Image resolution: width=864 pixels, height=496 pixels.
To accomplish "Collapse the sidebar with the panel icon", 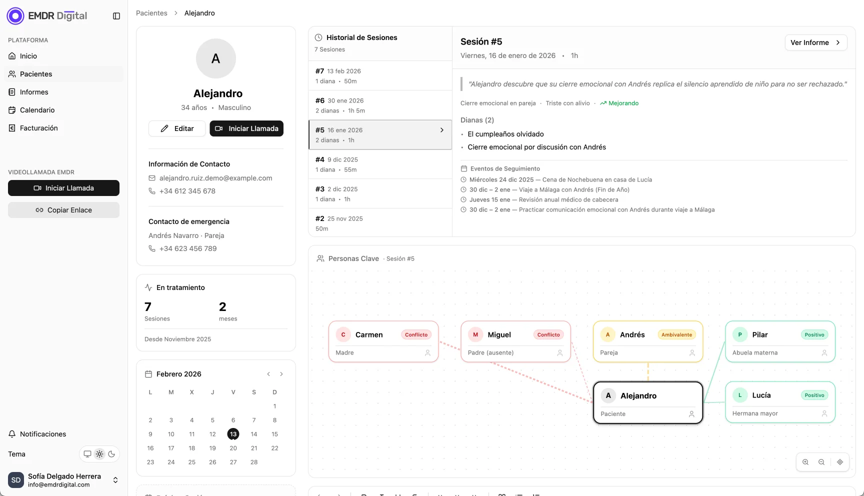I will [116, 16].
